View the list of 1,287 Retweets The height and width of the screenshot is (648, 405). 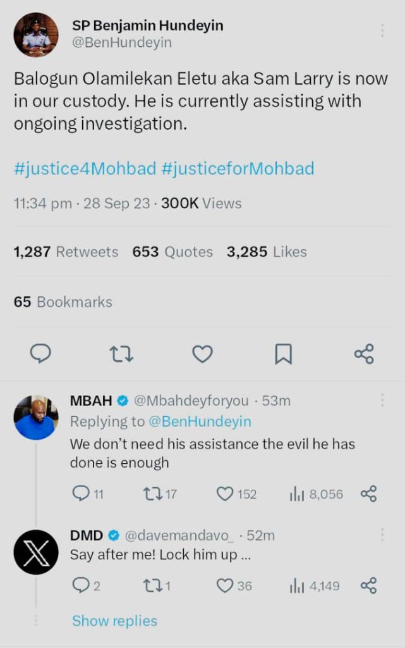(66, 252)
